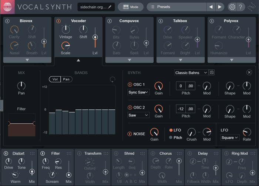Click the Delay module drag handle
The height and width of the screenshot is (186, 259).
(x=216, y=153)
